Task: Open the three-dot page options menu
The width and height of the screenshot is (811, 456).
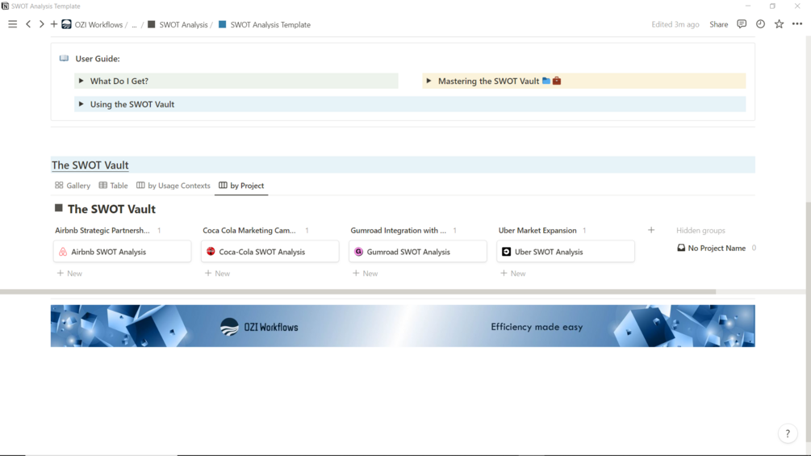Action: [x=797, y=24]
